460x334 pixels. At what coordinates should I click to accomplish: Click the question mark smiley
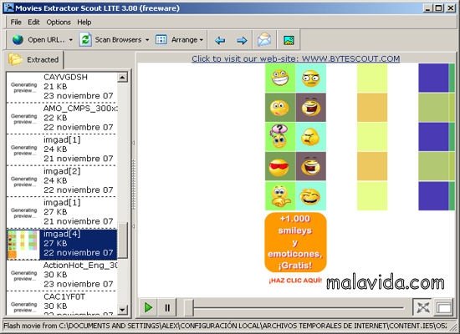tap(279, 137)
